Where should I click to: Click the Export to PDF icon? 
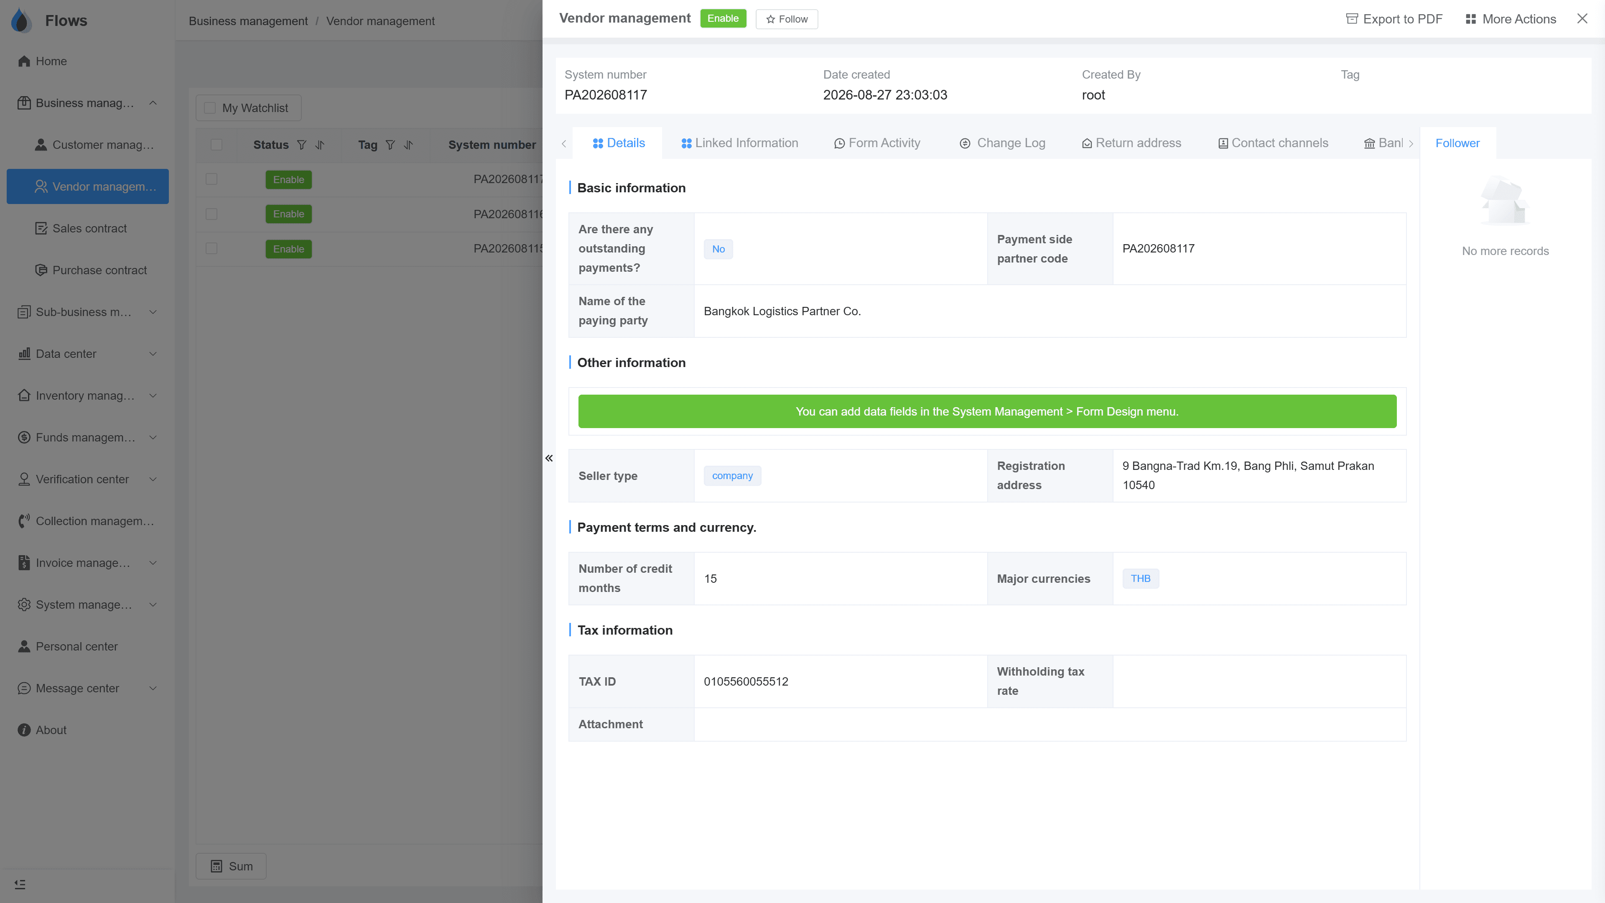click(1351, 19)
